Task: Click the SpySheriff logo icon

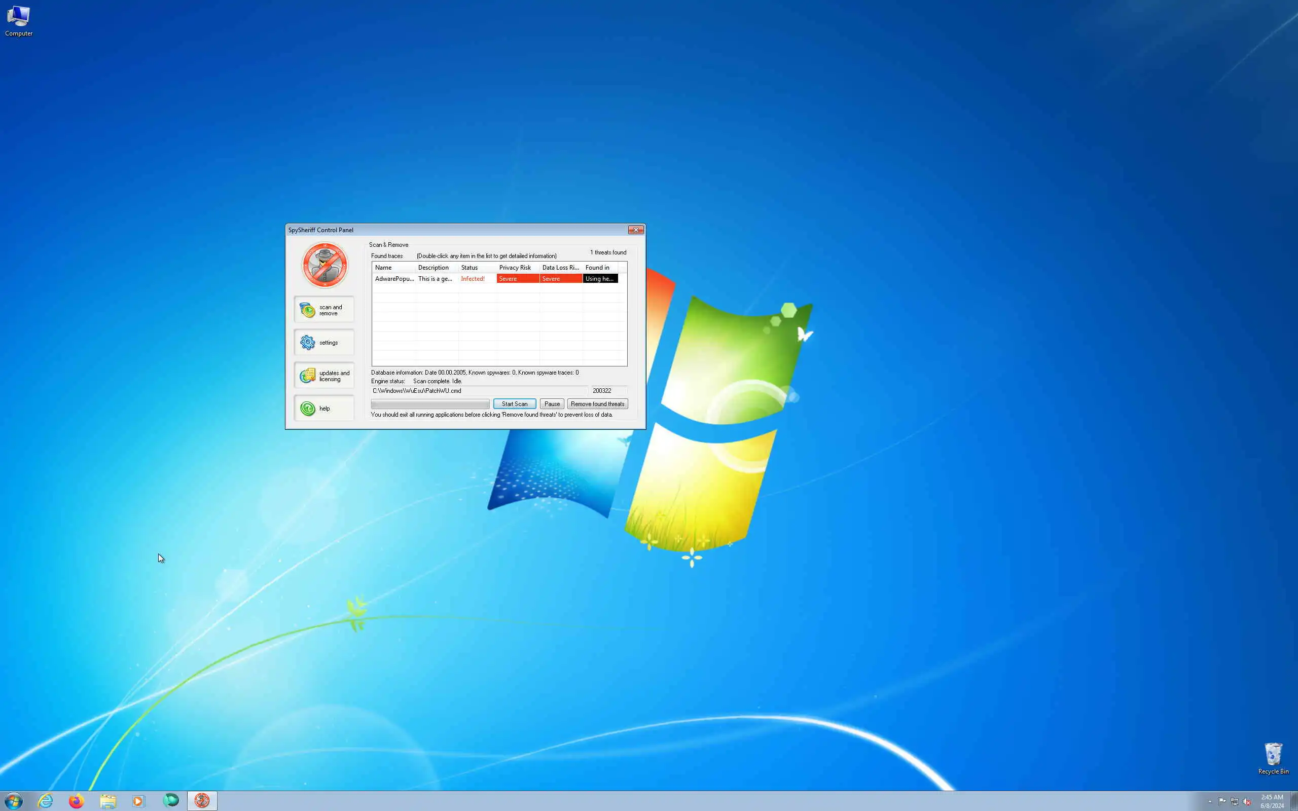Action: [x=324, y=265]
